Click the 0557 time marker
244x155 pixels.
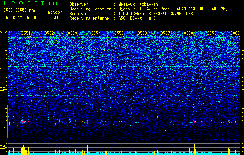coord(165,33)
